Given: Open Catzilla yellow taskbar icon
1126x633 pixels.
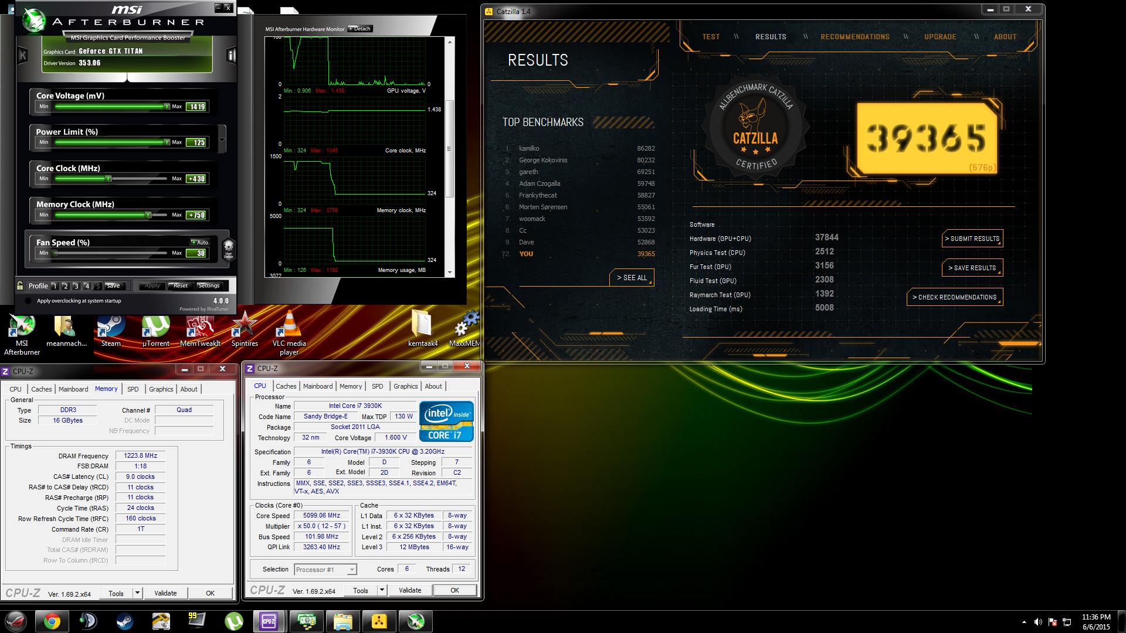Looking at the screenshot, I should pyautogui.click(x=379, y=621).
